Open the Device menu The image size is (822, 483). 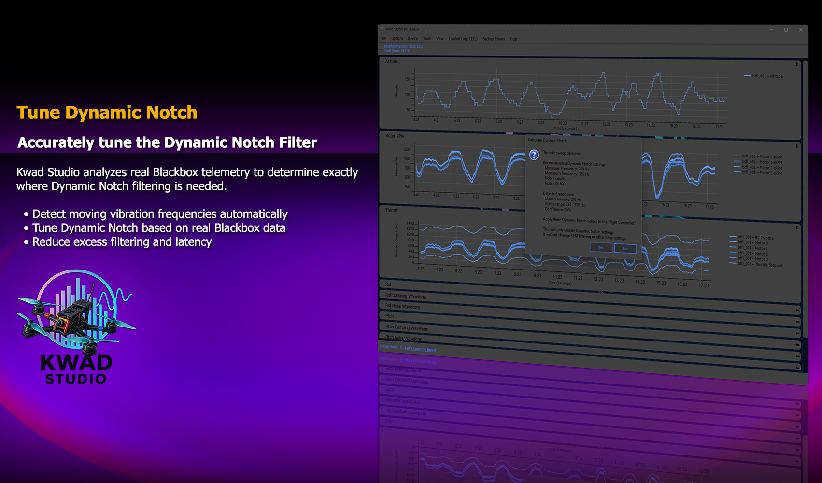click(x=412, y=38)
